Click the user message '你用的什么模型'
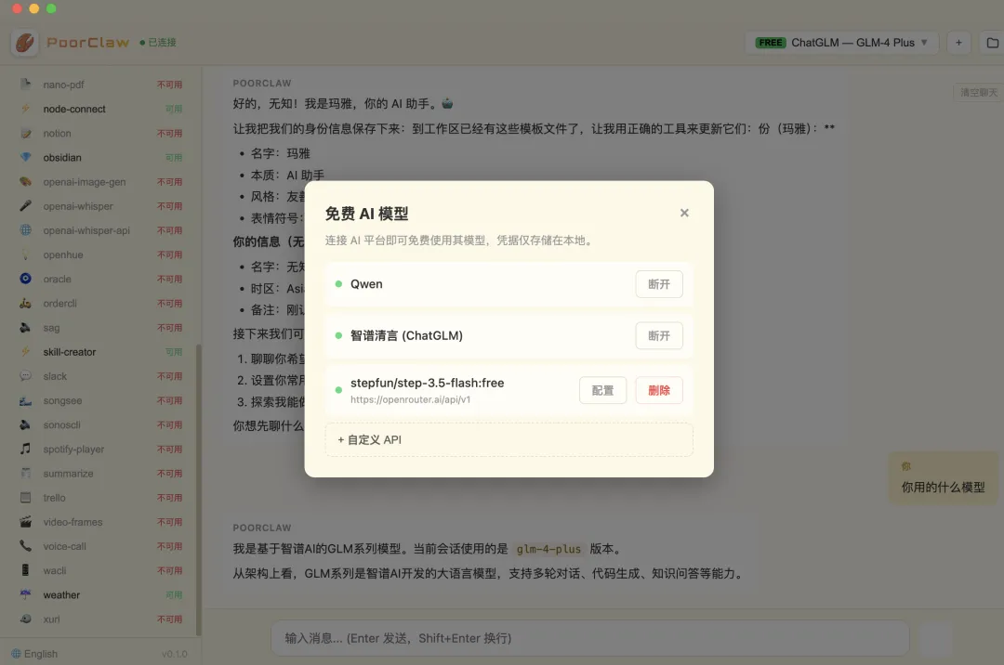The width and height of the screenshot is (1004, 665). [x=944, y=488]
